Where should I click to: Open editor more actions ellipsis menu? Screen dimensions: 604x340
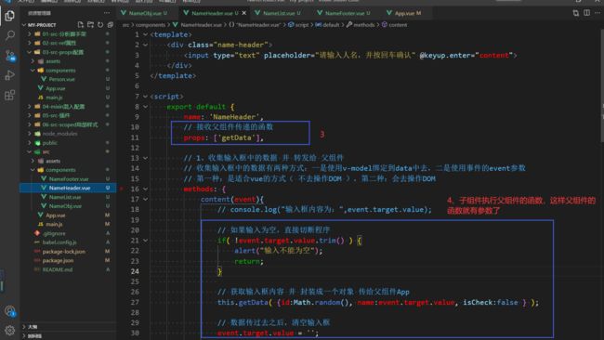(597, 13)
